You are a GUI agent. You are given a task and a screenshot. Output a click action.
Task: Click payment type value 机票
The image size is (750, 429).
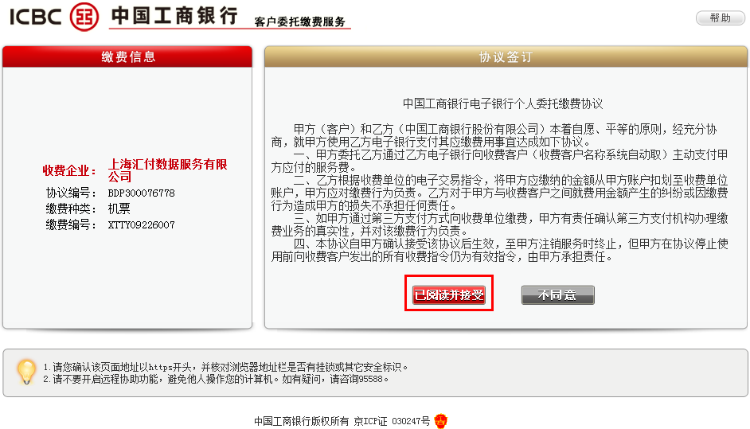pos(119,209)
